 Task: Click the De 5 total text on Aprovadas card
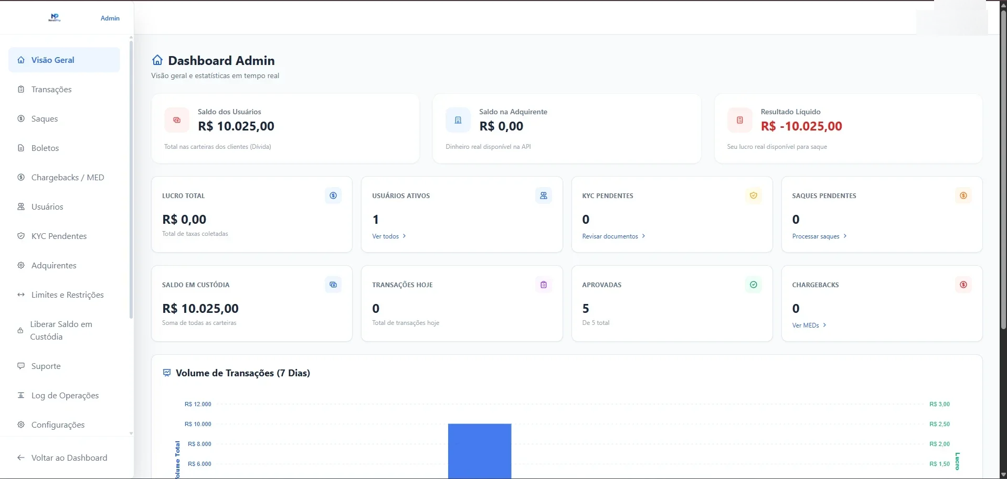click(596, 323)
